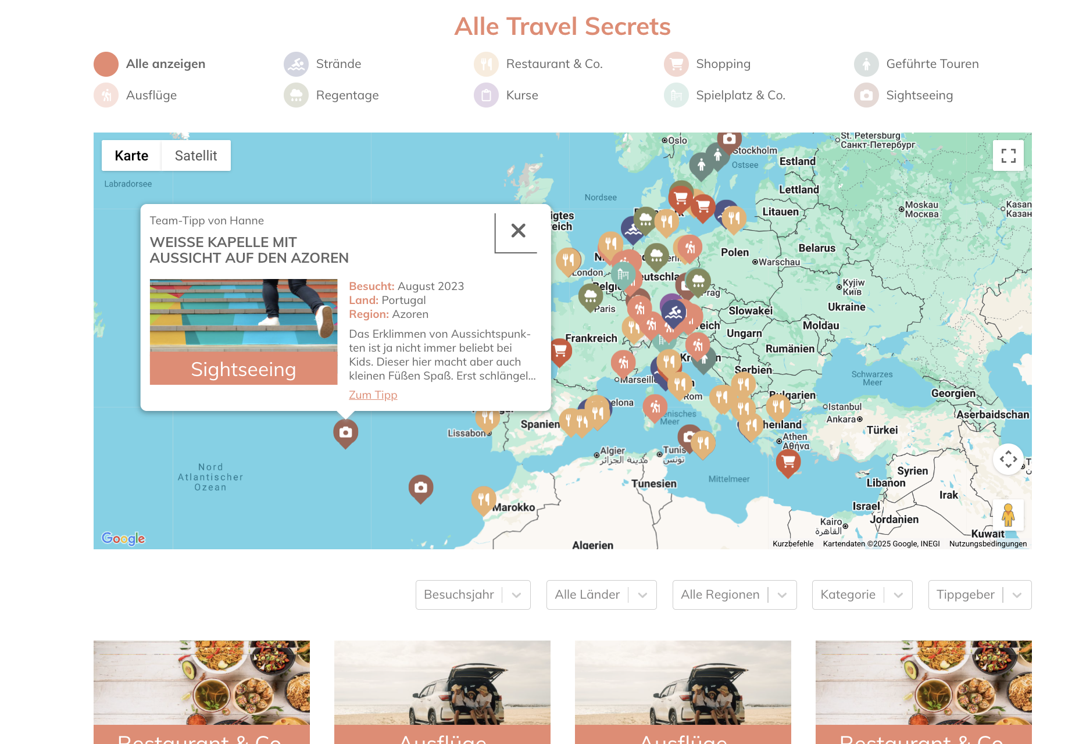Select the Alle anzeigen filter circle
The width and height of the screenshot is (1079, 744).
click(106, 64)
